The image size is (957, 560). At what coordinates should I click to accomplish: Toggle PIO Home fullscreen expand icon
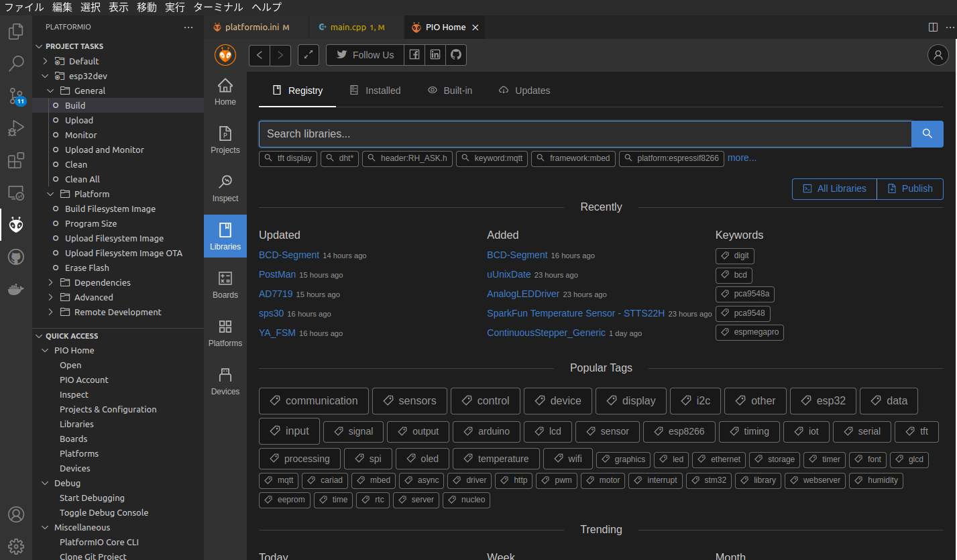pos(308,55)
